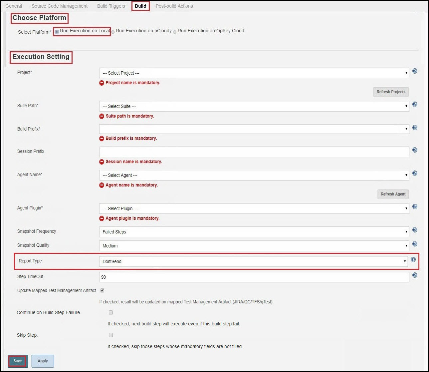Open help icon for Step TimeOut
This screenshot has width=429, height=372.
(x=415, y=275)
